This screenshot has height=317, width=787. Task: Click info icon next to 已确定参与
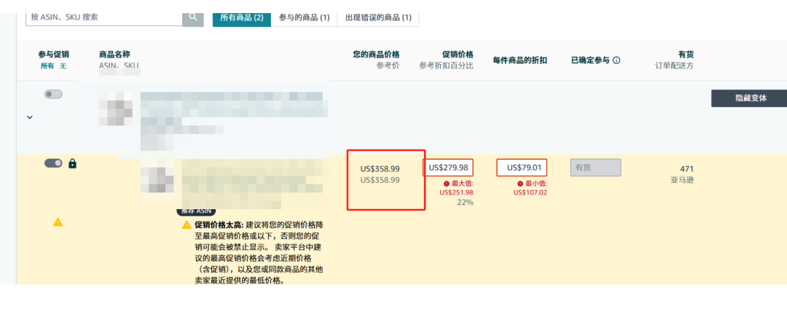coord(616,60)
